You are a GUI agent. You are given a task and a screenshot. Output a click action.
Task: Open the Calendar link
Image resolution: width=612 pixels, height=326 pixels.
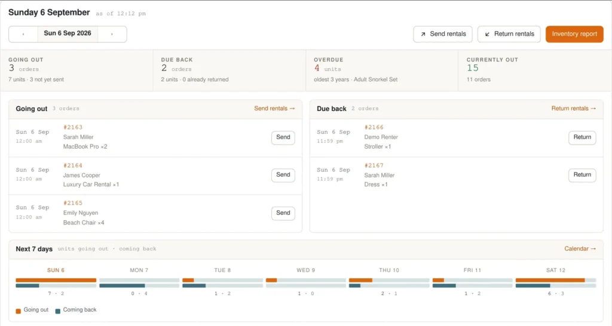tap(580, 249)
